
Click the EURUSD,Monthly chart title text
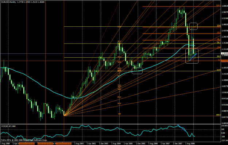click(x=8, y=2)
